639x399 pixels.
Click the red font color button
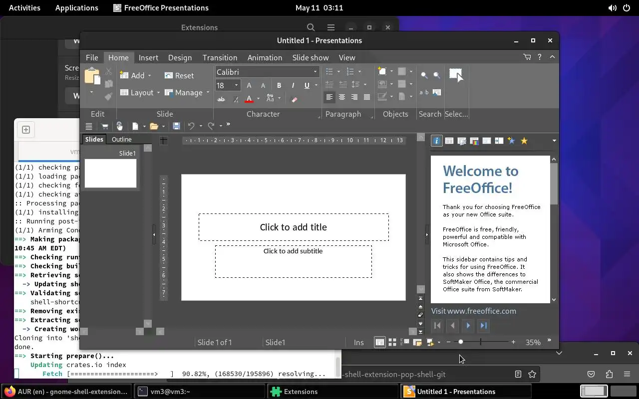pyautogui.click(x=249, y=99)
